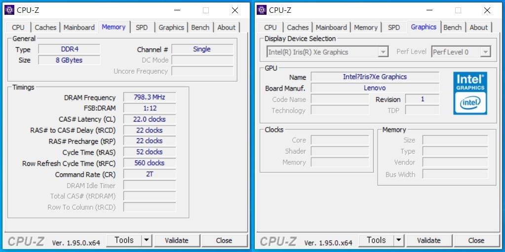Close the left CPU-Z window via X
The image size is (505, 252).
coord(235,10)
